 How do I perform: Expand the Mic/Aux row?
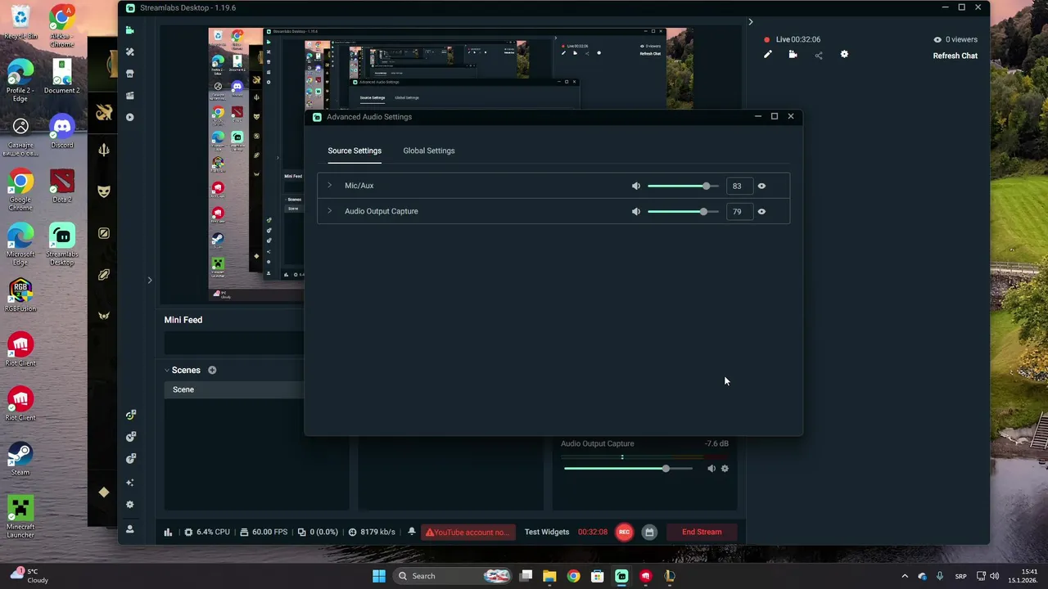pos(329,186)
